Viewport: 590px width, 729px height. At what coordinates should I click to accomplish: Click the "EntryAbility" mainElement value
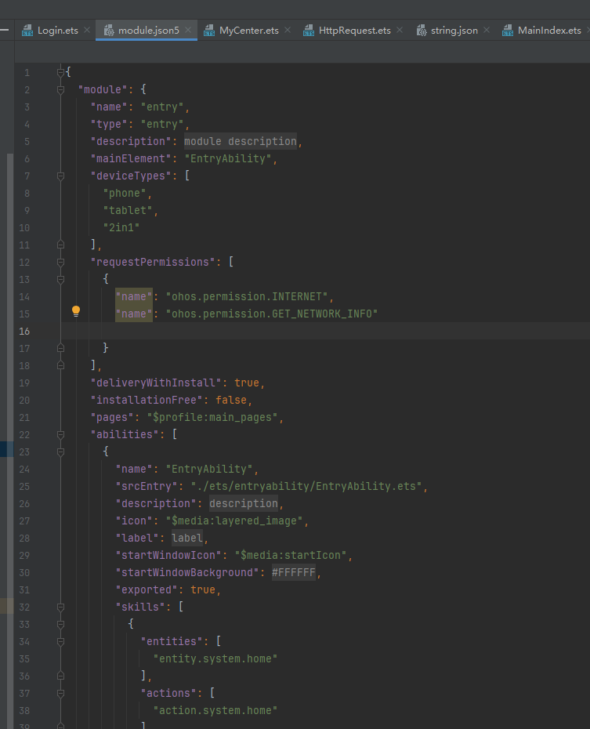pyautogui.click(x=228, y=158)
